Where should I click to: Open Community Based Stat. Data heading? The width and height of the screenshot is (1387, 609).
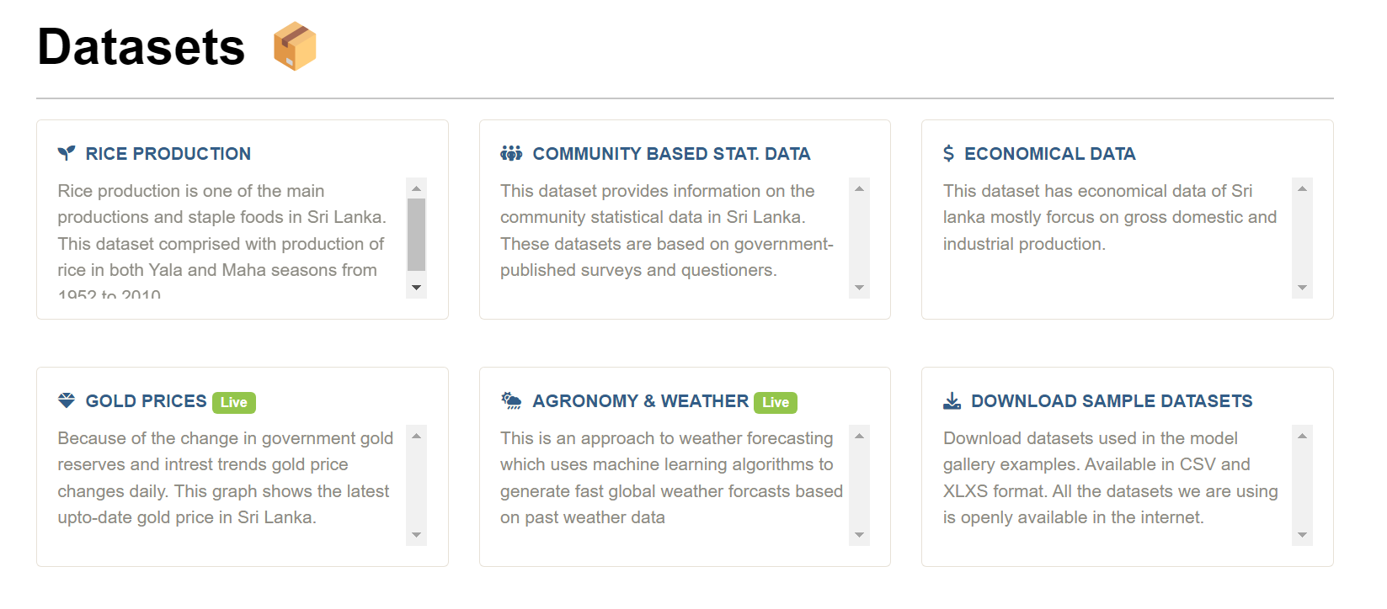tap(671, 154)
